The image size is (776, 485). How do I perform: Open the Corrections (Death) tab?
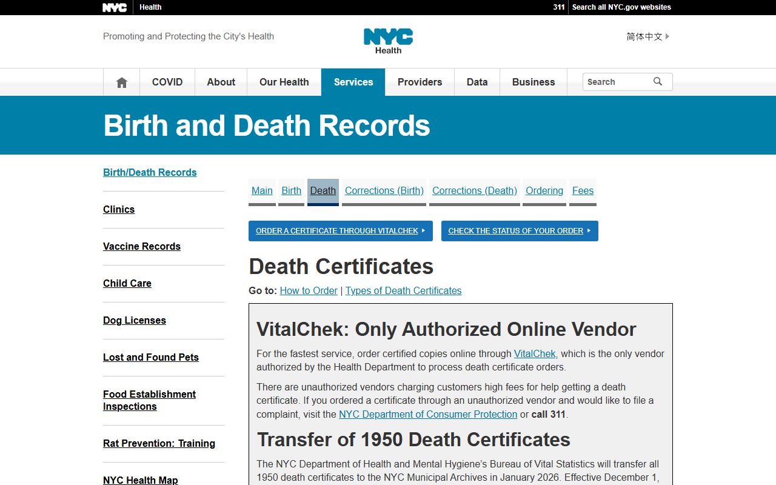[475, 191]
